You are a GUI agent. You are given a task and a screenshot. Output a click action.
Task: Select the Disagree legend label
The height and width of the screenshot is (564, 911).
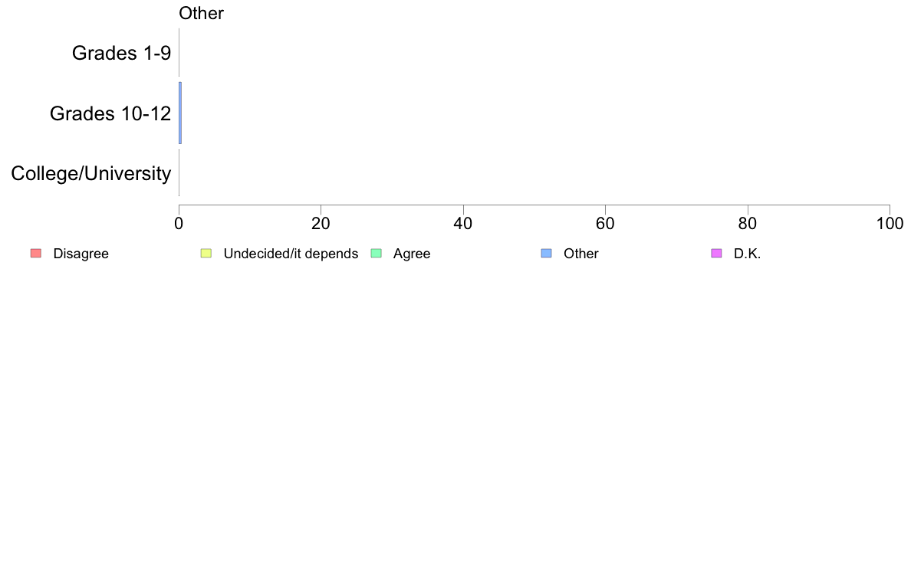point(81,254)
